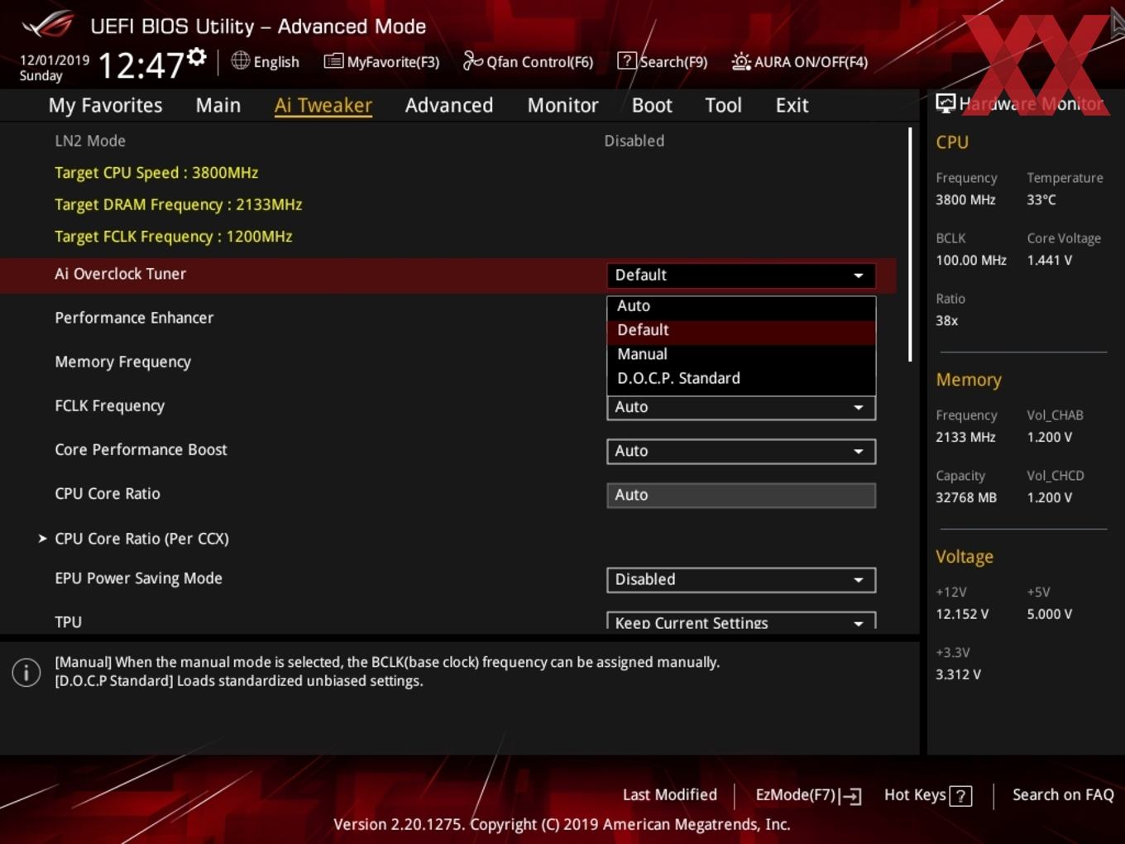1125x844 pixels.
Task: Switch to the Boot tab
Action: (x=652, y=105)
